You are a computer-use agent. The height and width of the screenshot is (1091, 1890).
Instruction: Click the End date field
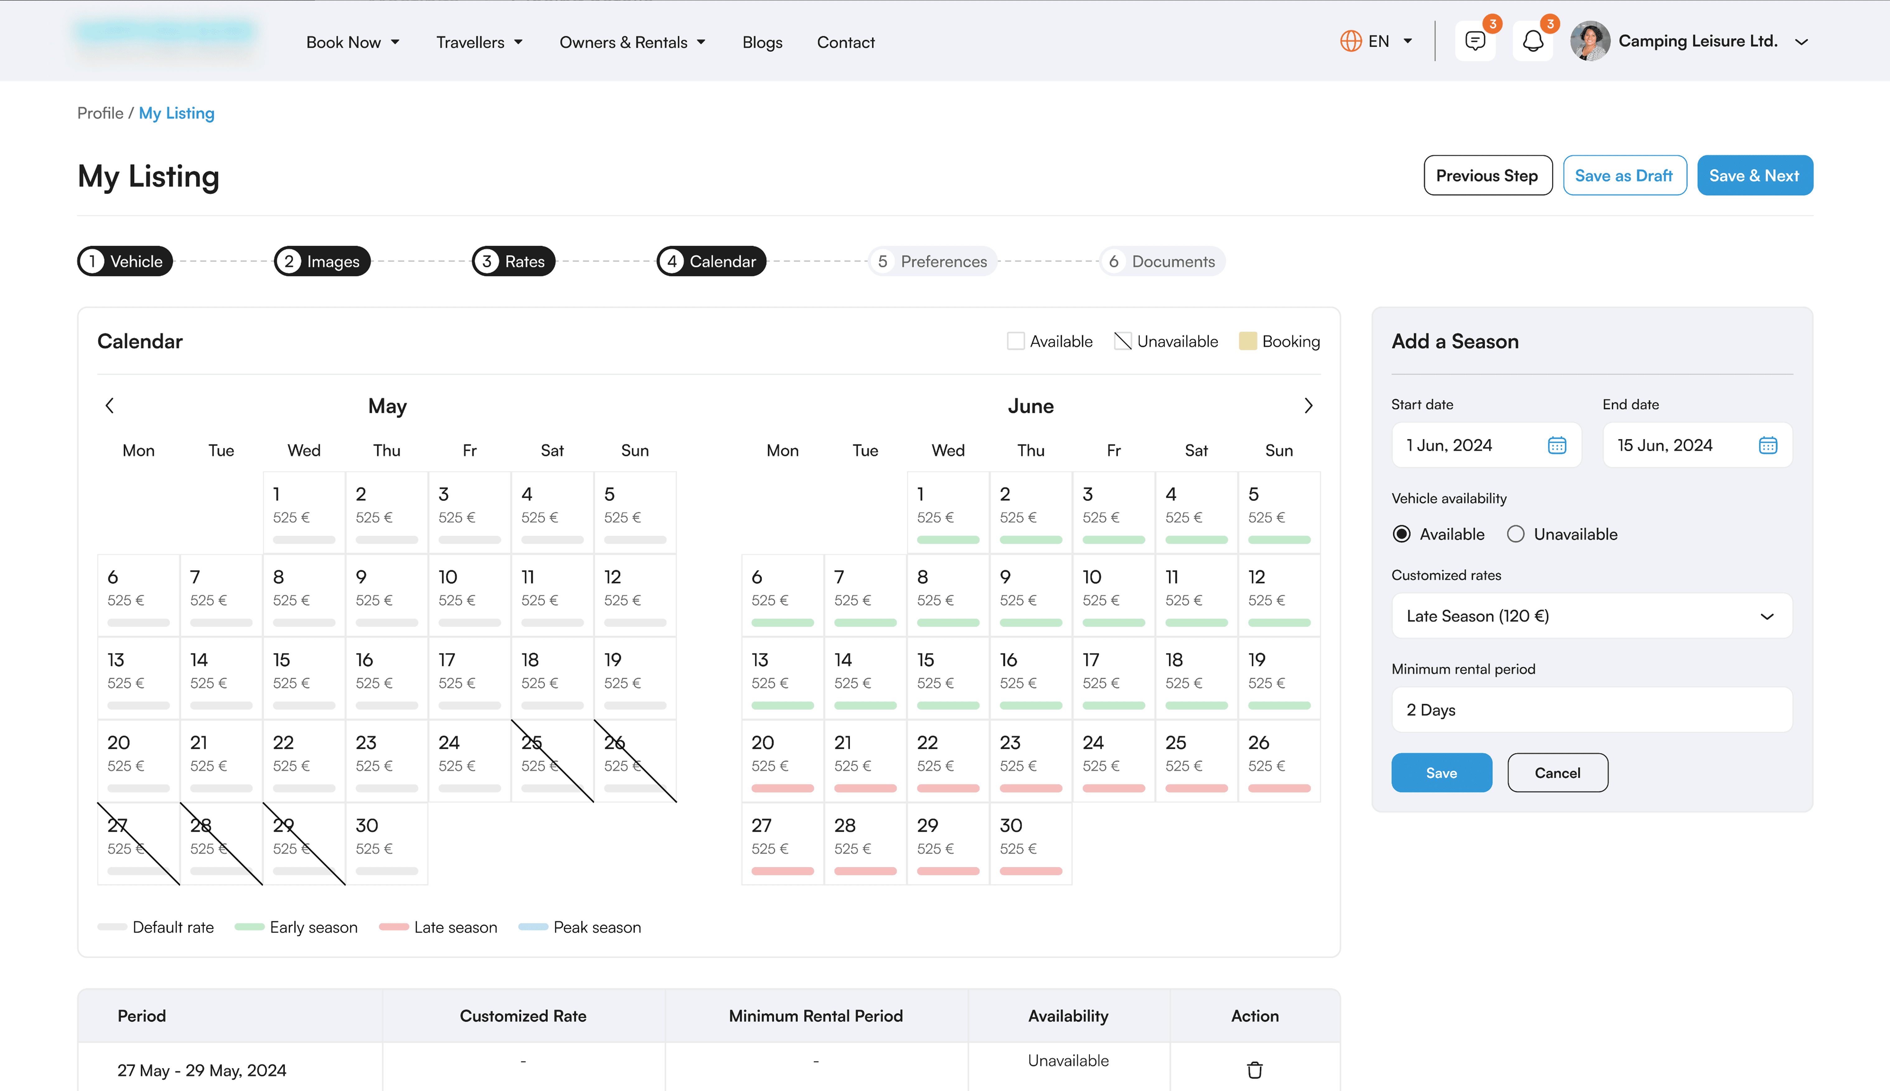click(1697, 445)
